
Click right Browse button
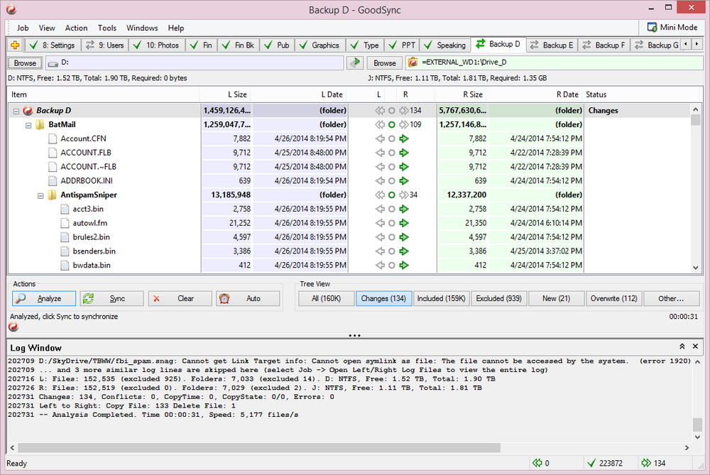(384, 63)
